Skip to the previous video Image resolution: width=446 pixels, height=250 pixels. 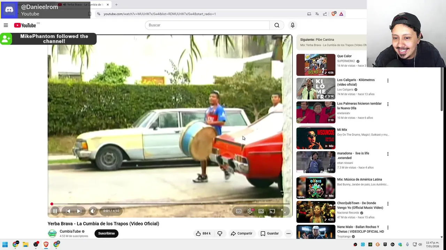coord(68,211)
